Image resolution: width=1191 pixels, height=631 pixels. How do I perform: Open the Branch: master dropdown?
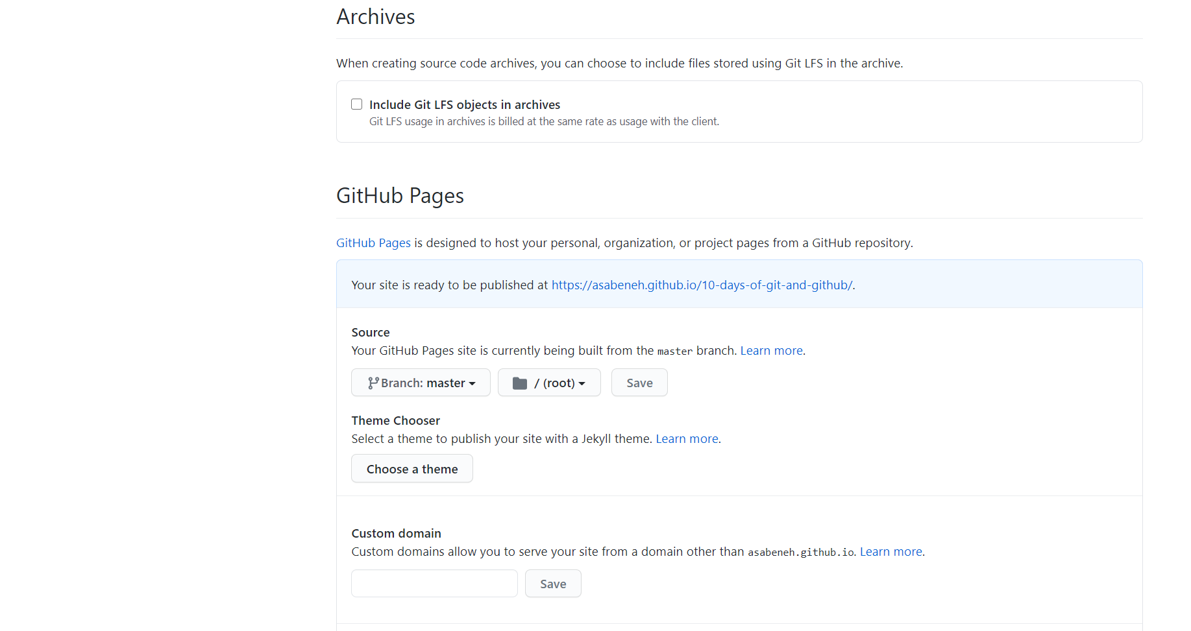421,383
